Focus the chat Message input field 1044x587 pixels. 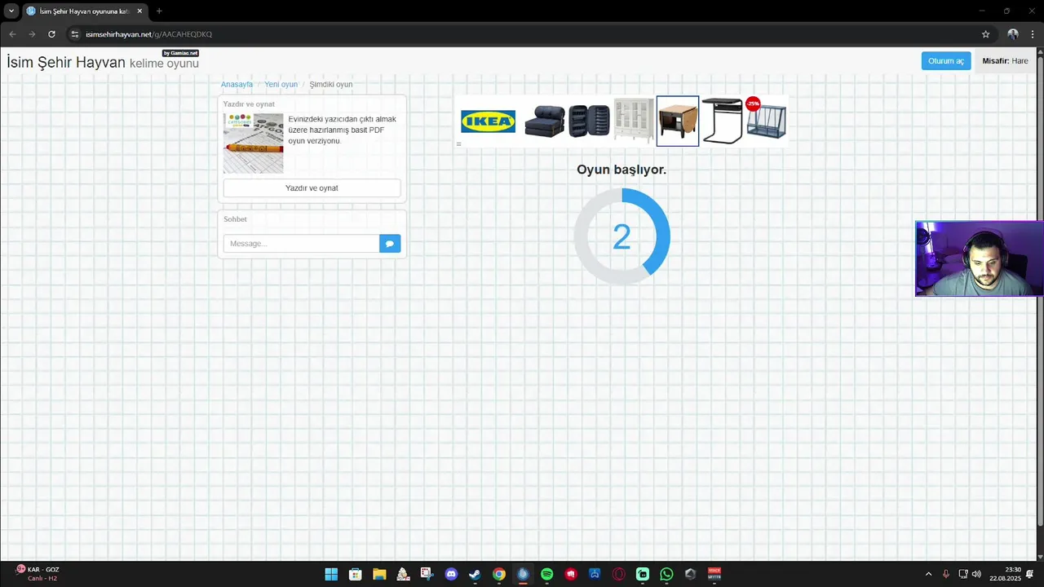click(301, 243)
